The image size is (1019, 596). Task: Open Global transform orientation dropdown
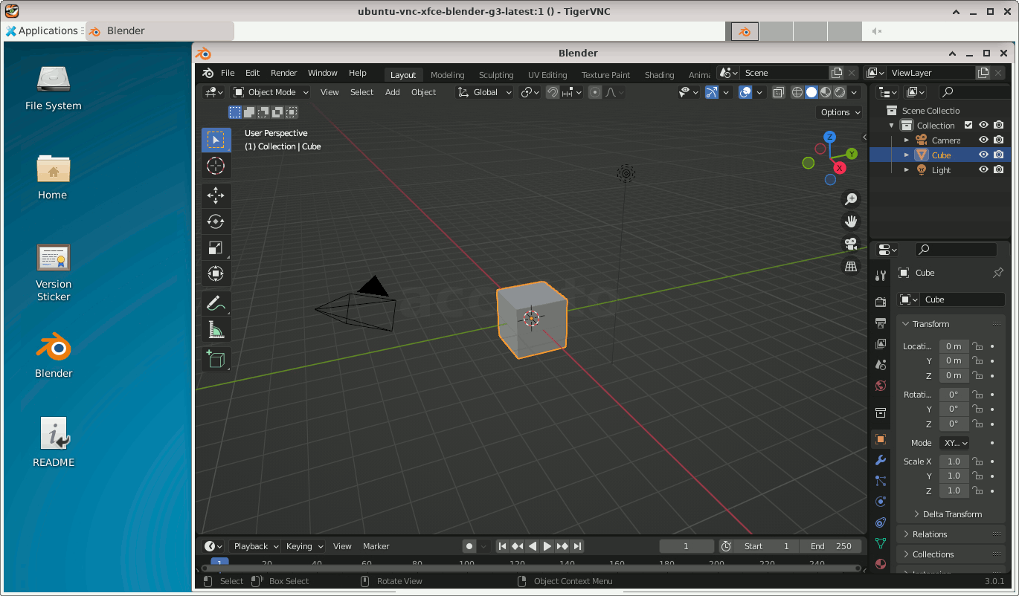point(485,92)
